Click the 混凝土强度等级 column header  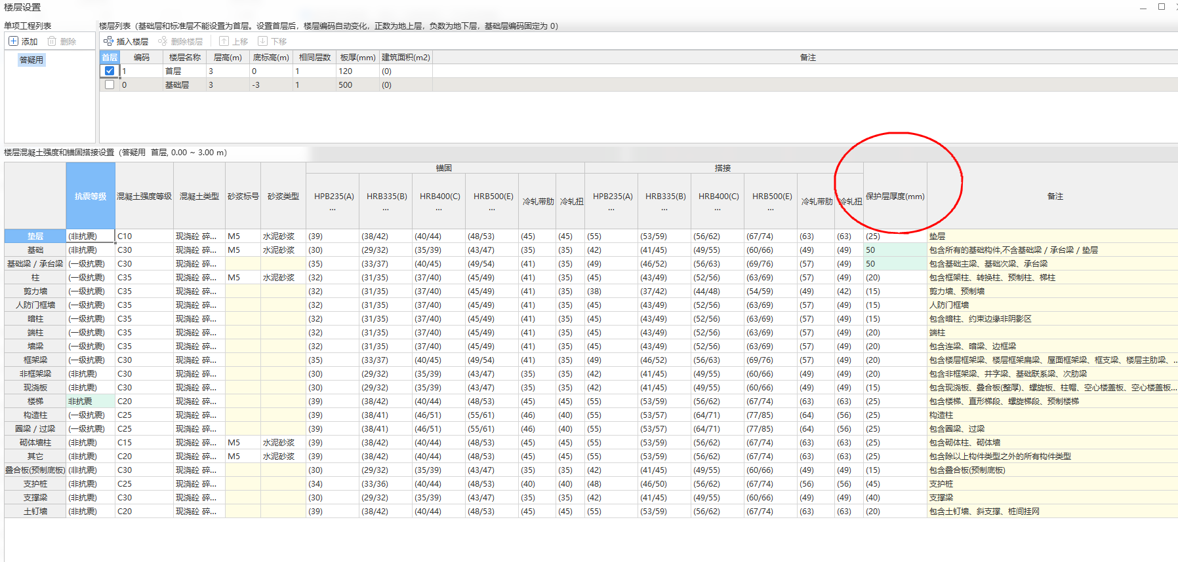click(x=144, y=196)
